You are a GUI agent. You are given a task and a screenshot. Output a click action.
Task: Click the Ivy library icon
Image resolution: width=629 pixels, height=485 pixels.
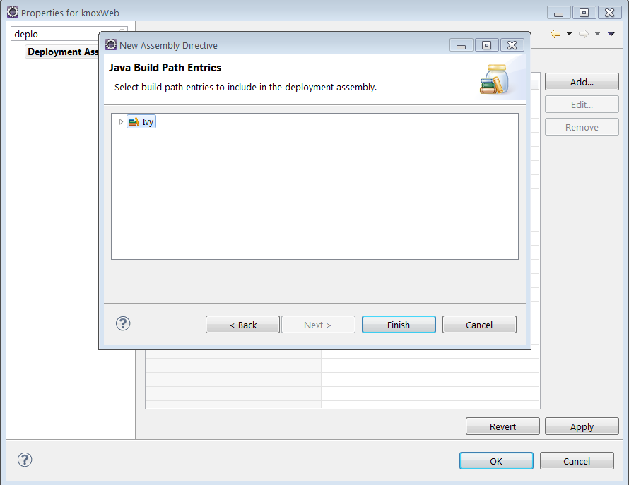tap(134, 122)
